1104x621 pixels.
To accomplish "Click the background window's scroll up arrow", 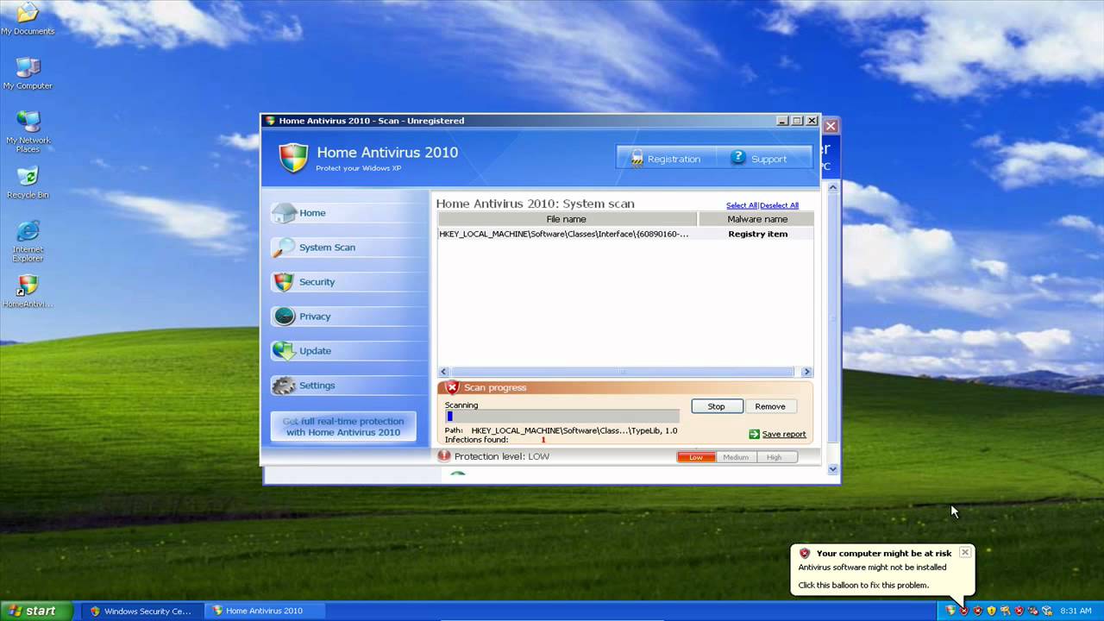I will pyautogui.click(x=833, y=187).
